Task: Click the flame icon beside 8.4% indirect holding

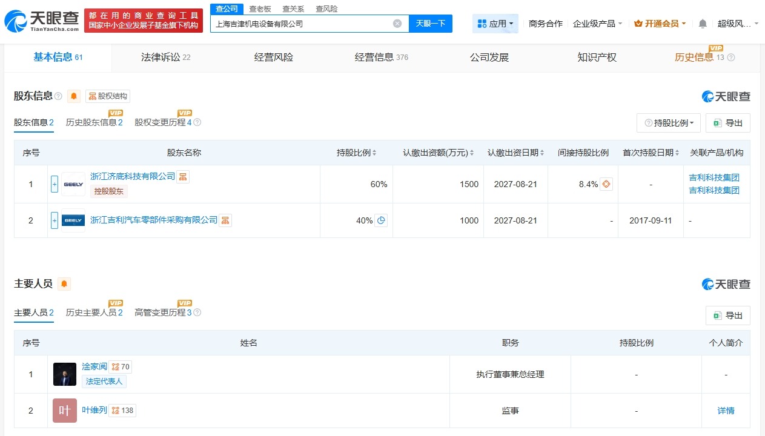Action: point(606,183)
